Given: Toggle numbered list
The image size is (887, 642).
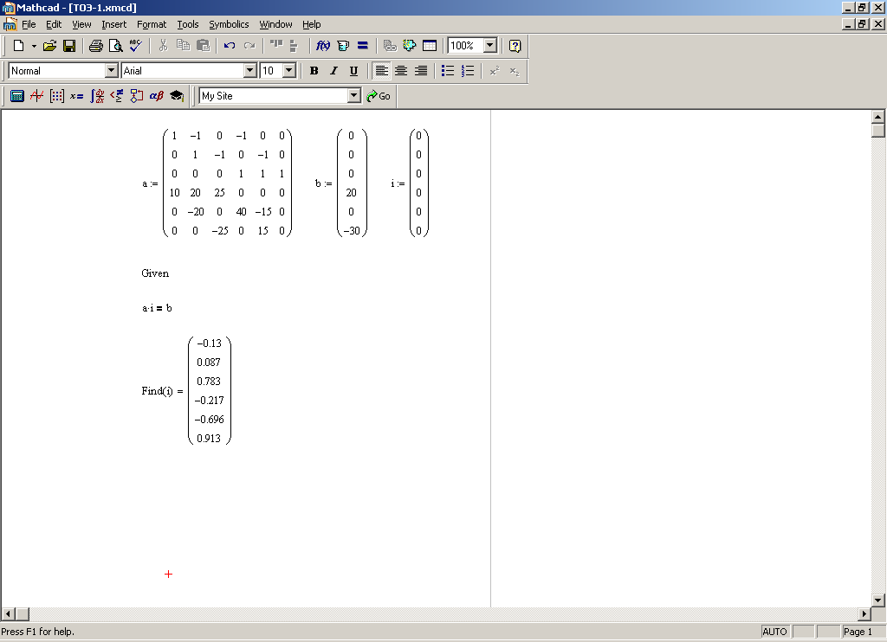Looking at the screenshot, I should tap(467, 71).
